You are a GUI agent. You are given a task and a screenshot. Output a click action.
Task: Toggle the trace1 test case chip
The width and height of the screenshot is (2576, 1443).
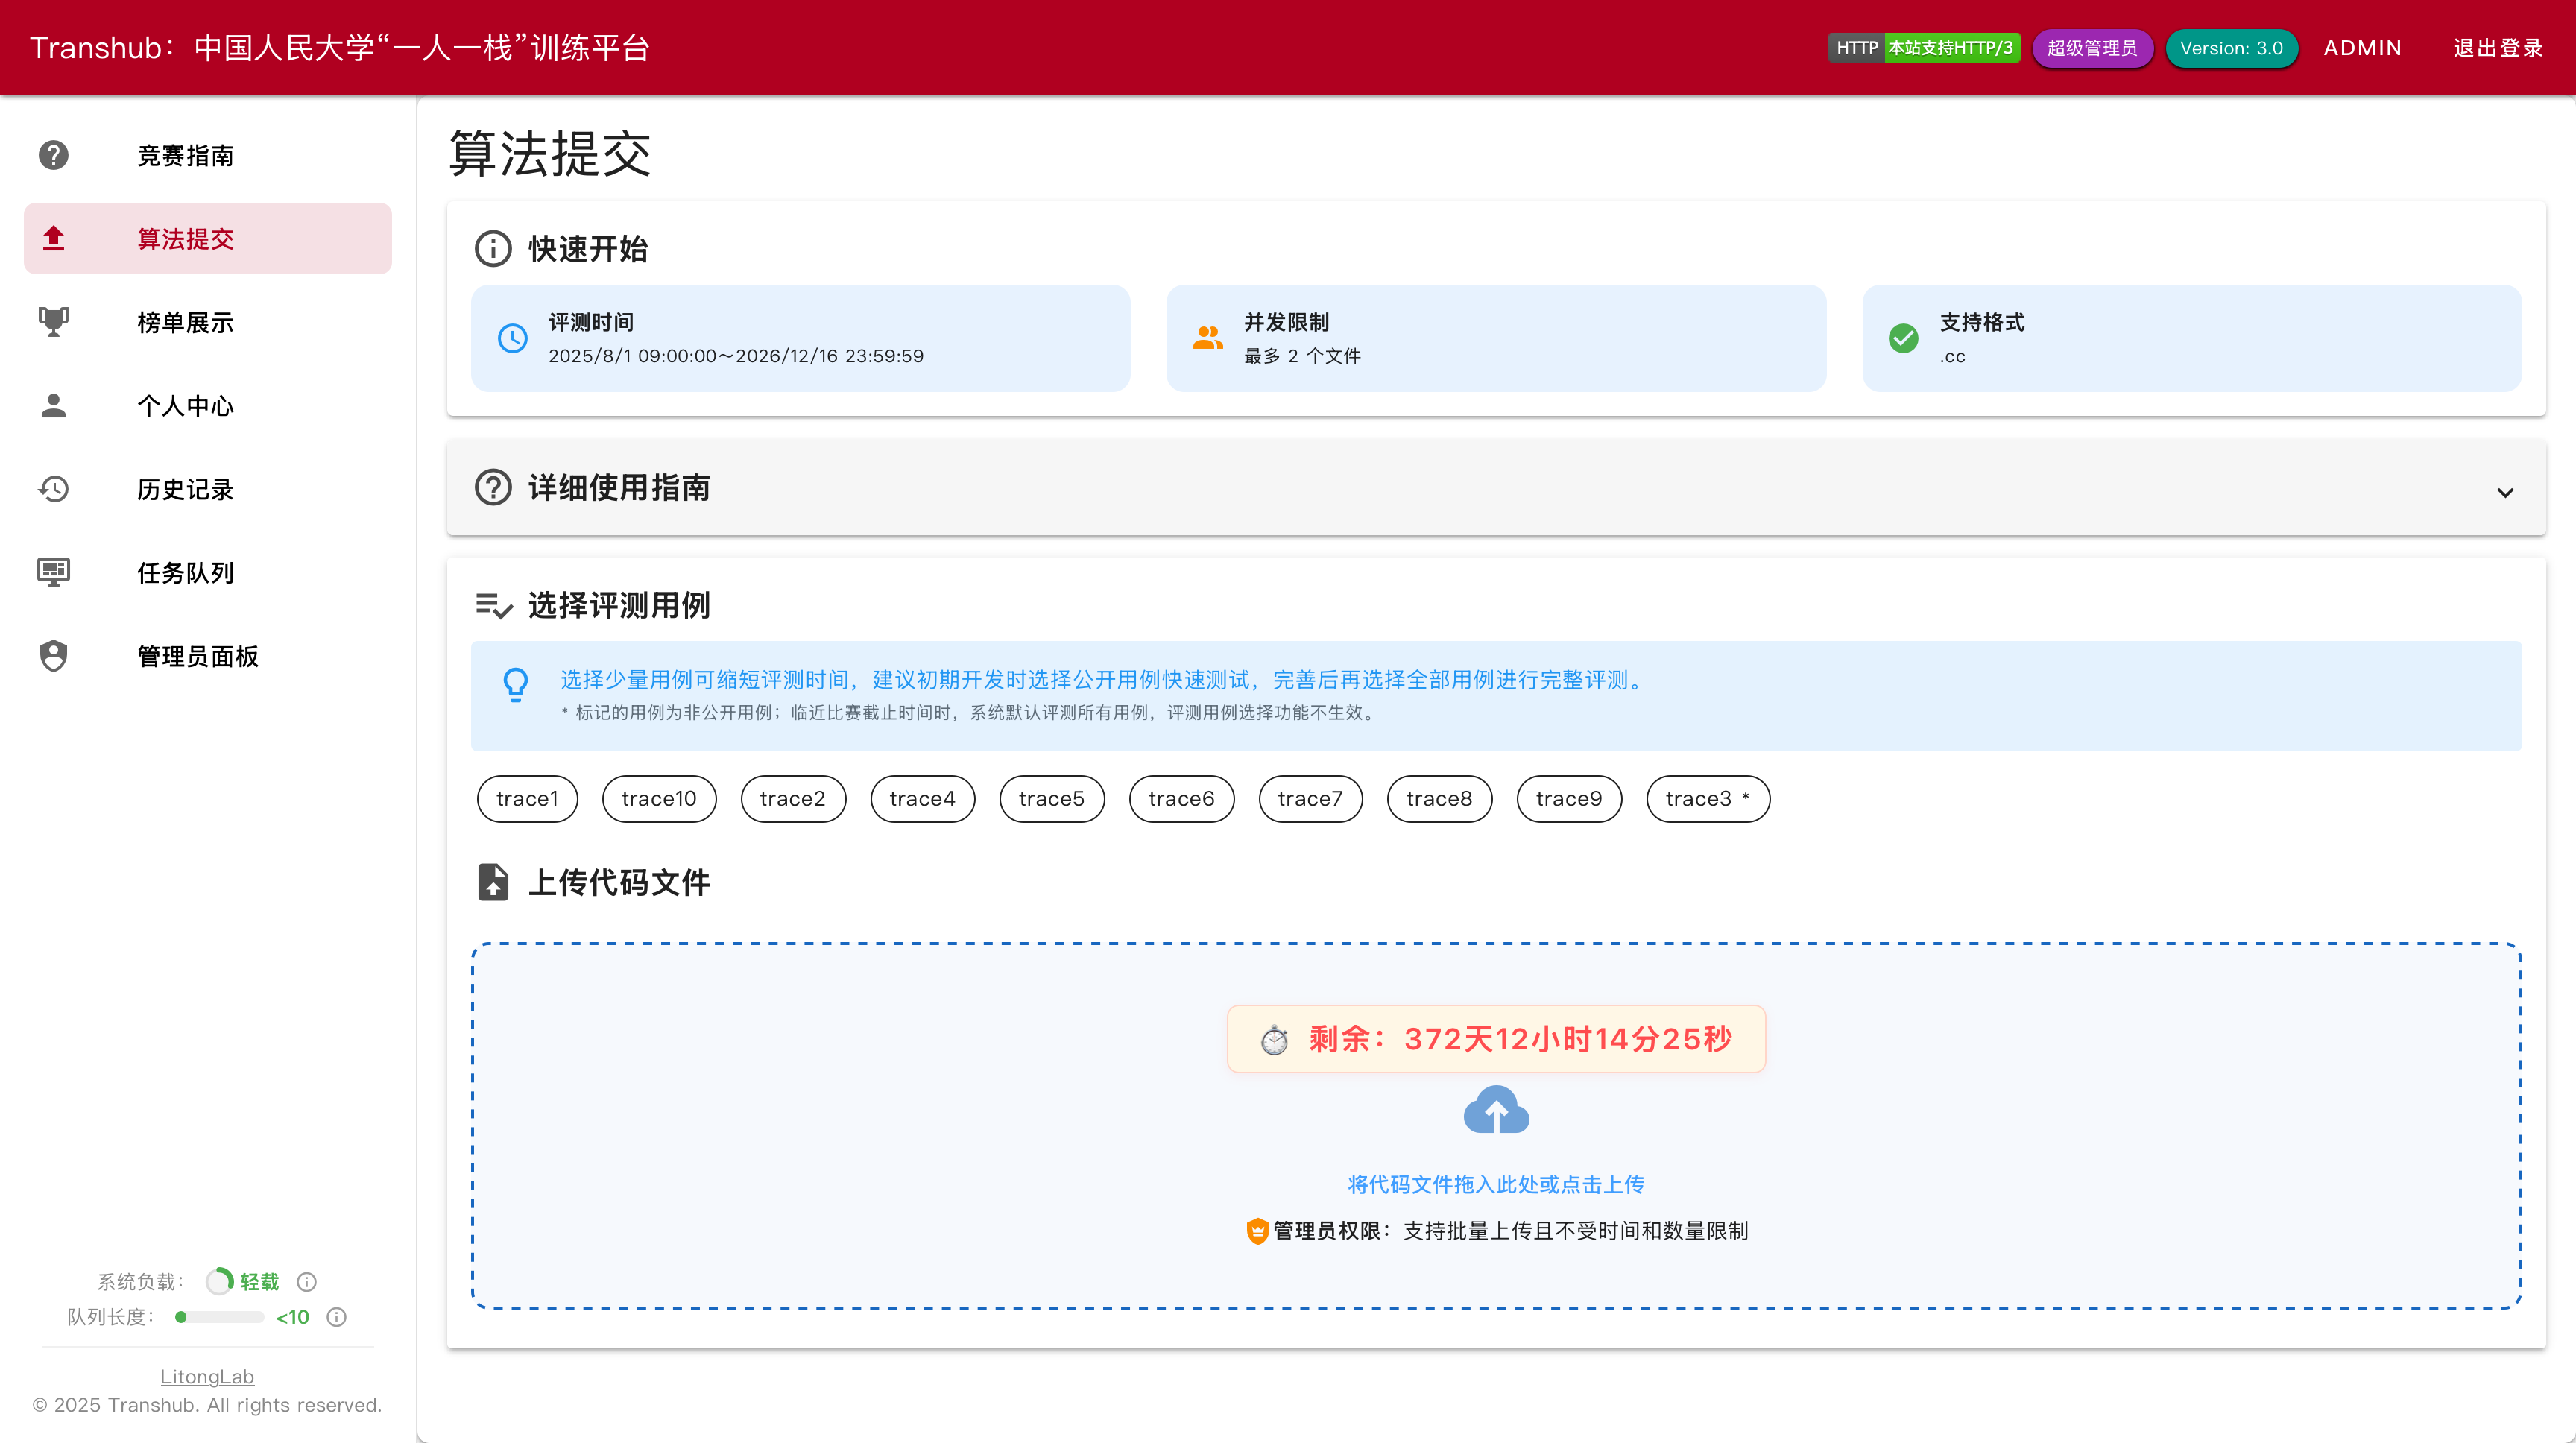[527, 798]
